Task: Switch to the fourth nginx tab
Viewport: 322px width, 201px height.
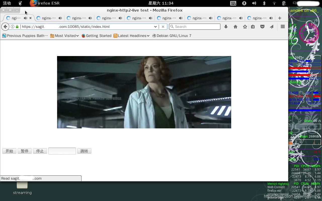Action: [109, 18]
